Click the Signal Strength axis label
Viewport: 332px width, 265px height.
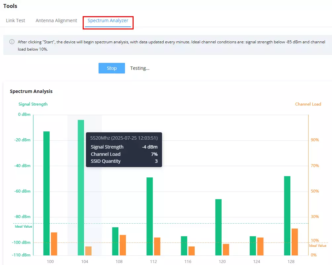pyautogui.click(x=33, y=104)
